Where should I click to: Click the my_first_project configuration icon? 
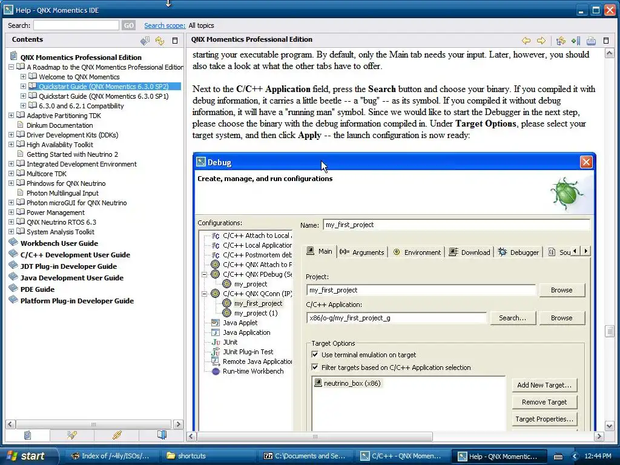click(x=226, y=303)
